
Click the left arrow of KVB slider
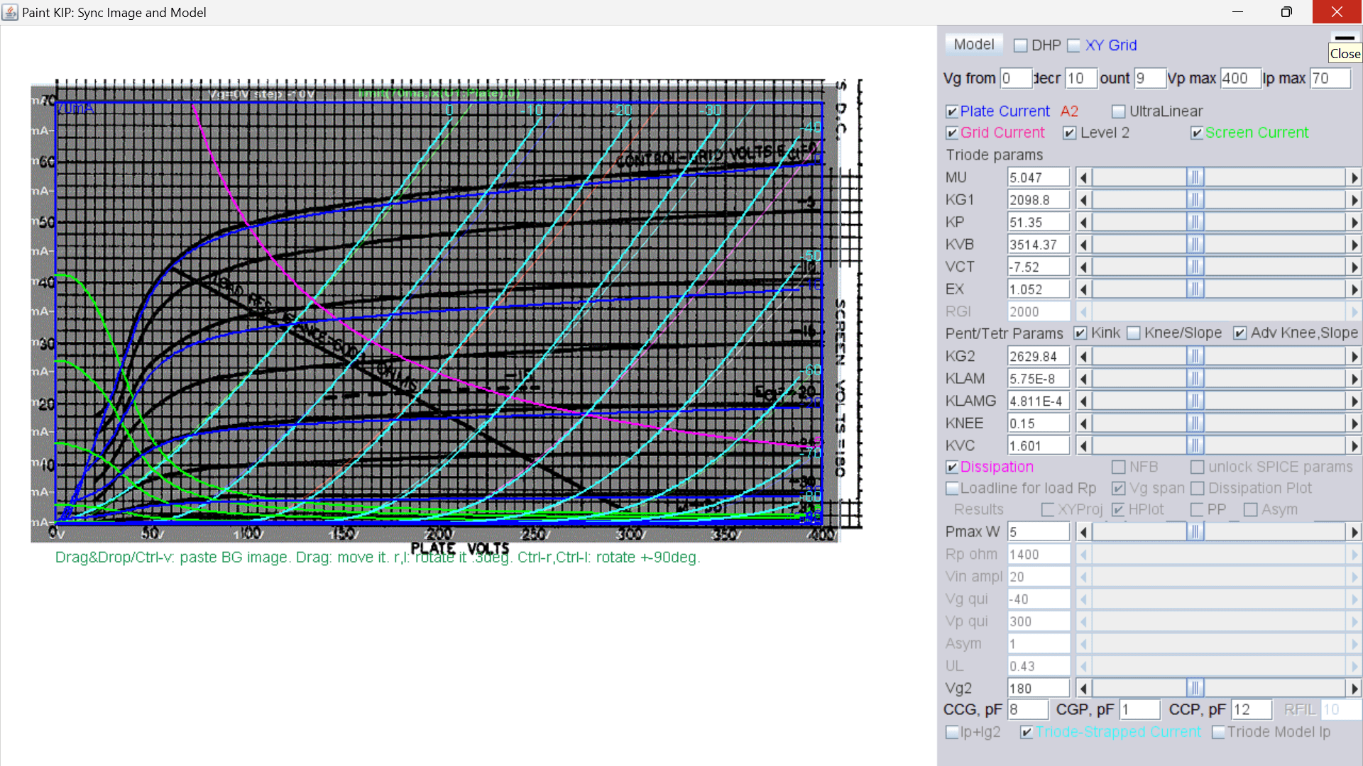tap(1083, 245)
